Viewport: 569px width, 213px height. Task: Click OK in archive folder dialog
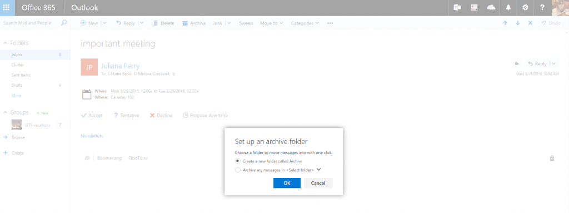point(287,183)
